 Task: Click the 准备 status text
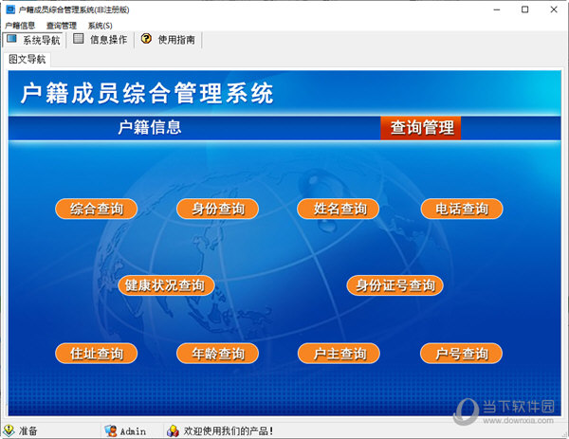28,431
